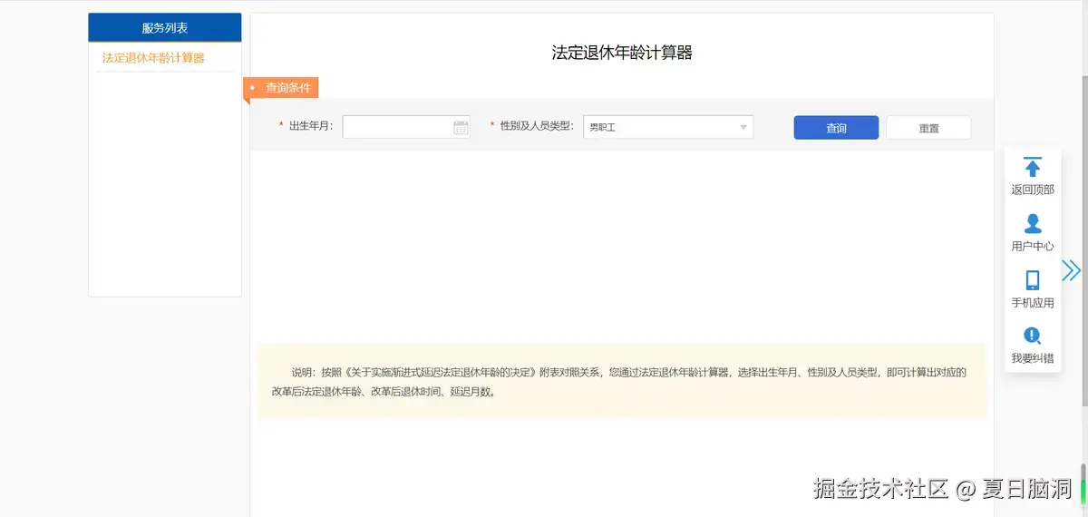
Task: Open the calendar picker for 出生年月
Action: point(461,128)
